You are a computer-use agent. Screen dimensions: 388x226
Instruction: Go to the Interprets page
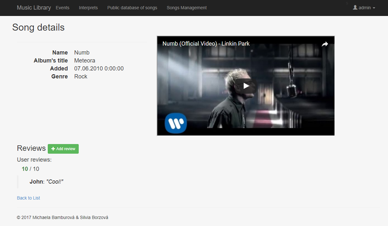click(x=88, y=8)
